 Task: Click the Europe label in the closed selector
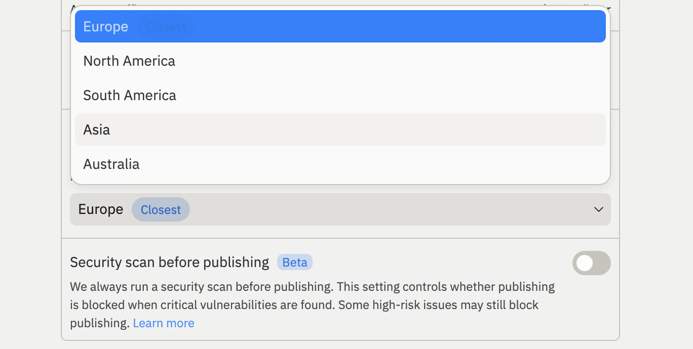point(100,209)
